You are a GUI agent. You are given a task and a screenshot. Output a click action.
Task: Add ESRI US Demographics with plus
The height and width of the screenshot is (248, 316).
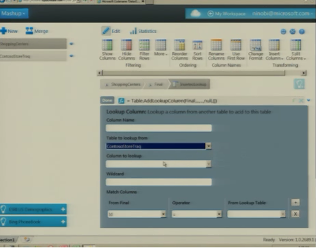tap(63, 209)
